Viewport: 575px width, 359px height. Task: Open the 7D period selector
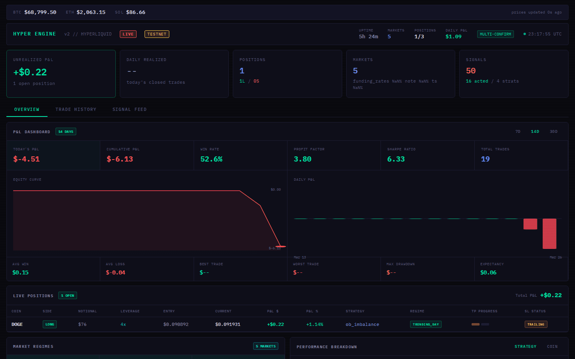pyautogui.click(x=517, y=131)
